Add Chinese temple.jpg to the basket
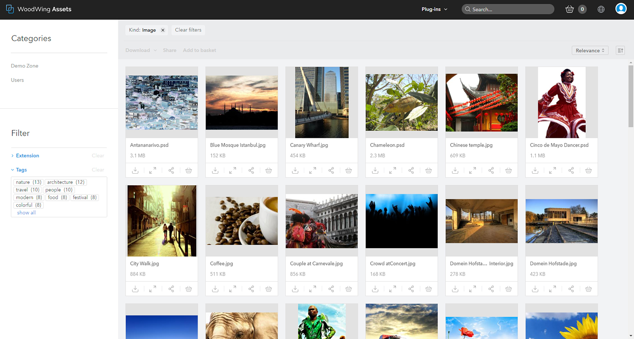This screenshot has height=339, width=634. click(508, 170)
